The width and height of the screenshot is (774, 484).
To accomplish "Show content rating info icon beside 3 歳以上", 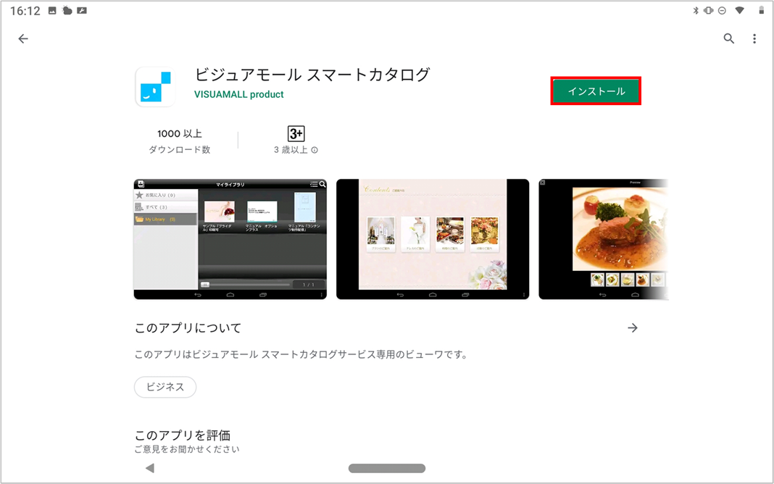I will tap(315, 150).
